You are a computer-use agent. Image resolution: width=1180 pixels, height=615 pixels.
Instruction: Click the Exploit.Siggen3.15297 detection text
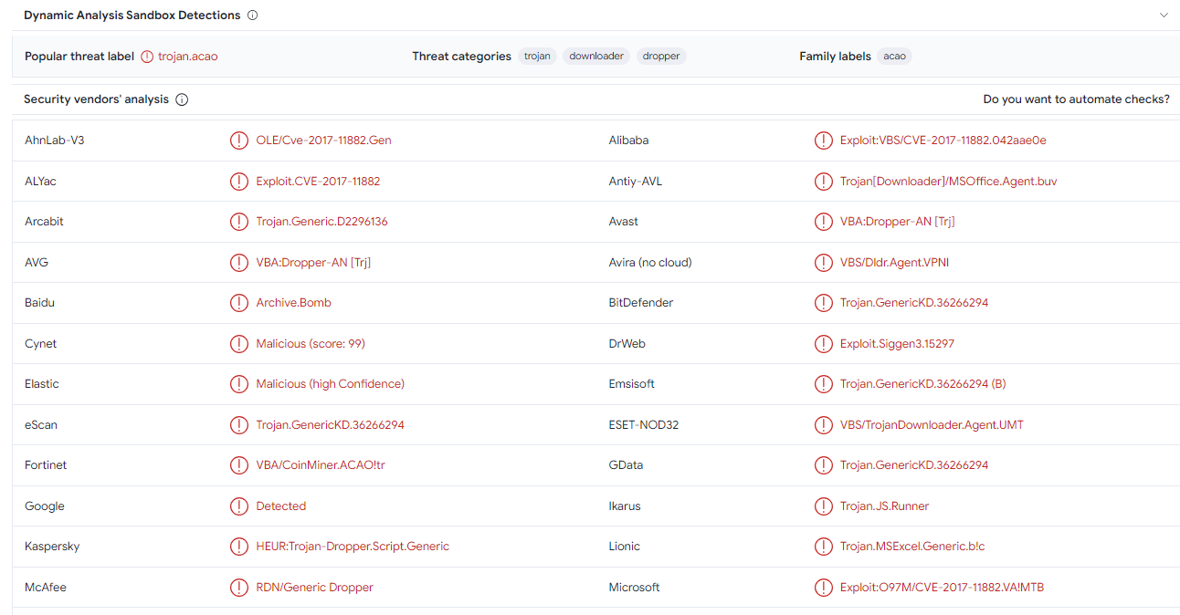tap(898, 344)
